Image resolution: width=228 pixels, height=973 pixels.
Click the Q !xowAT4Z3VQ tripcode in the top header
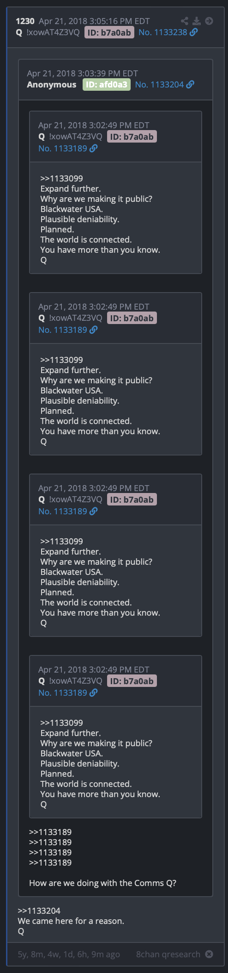(48, 32)
